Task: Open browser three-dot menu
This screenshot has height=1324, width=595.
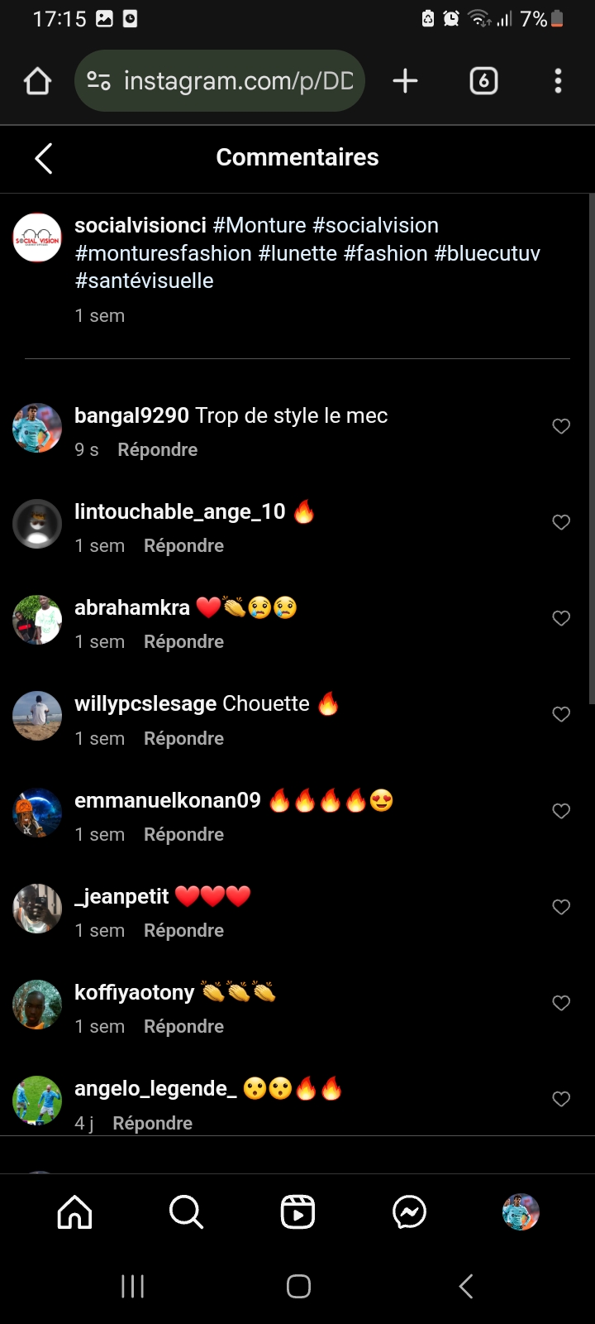Action: coord(558,81)
